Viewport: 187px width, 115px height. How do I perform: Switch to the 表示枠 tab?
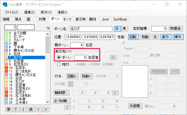[x=81, y=19]
